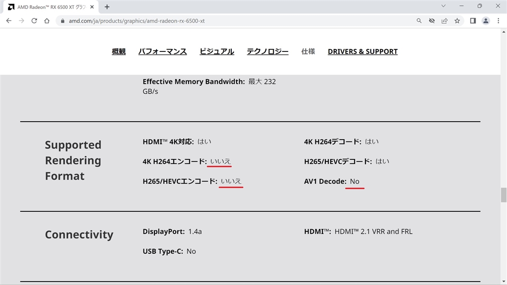Open DRIVERS & SUPPORT link
The image size is (507, 285).
click(x=363, y=51)
